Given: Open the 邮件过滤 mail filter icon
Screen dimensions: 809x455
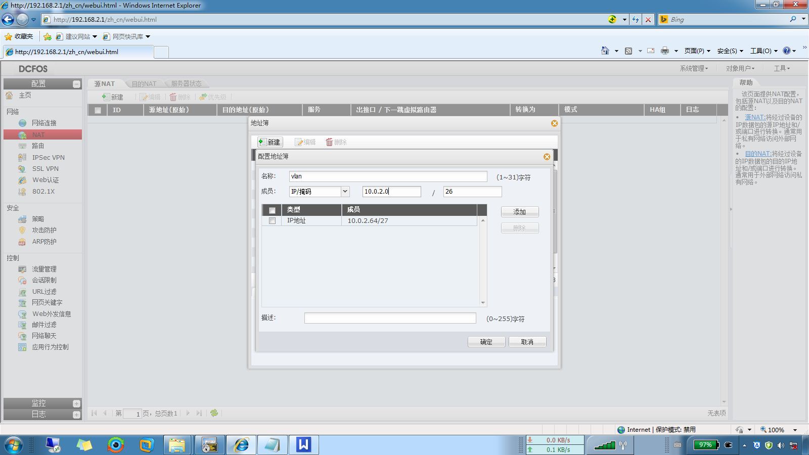Looking at the screenshot, I should pos(22,325).
